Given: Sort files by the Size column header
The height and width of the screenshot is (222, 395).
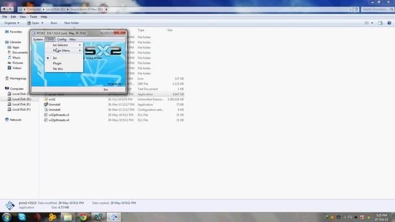Looking at the screenshot, I should pyautogui.click(x=170, y=30).
